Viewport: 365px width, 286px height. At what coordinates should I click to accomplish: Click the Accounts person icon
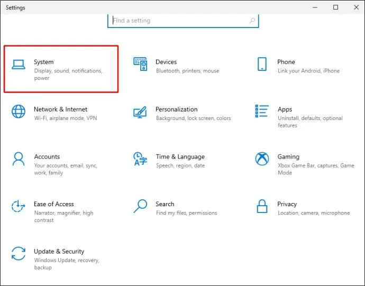[x=19, y=159]
